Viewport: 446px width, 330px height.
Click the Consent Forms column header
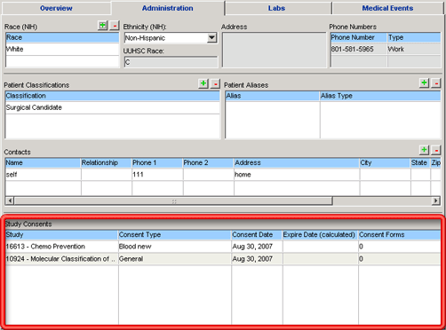coord(400,235)
